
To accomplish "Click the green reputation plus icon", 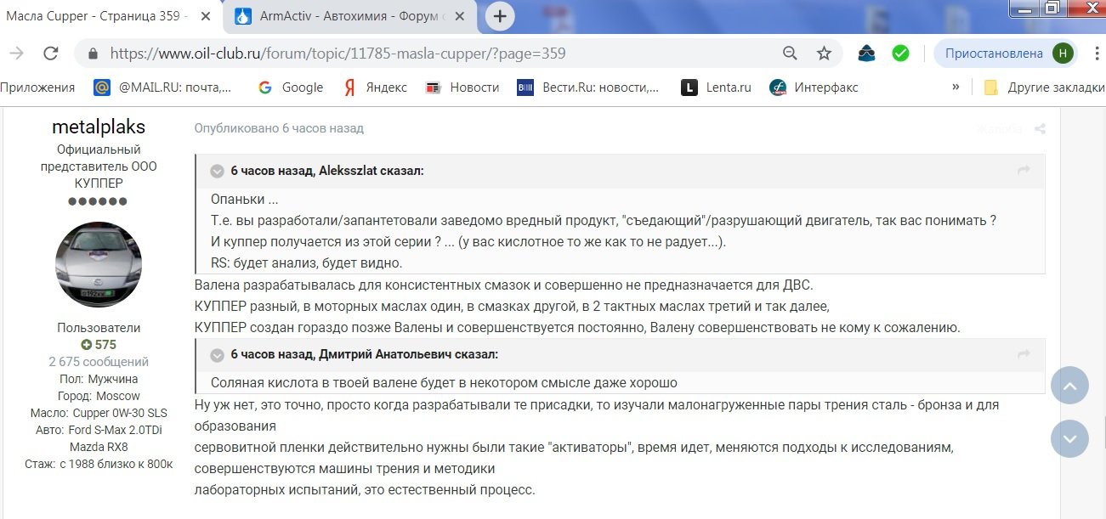I will 86,345.
